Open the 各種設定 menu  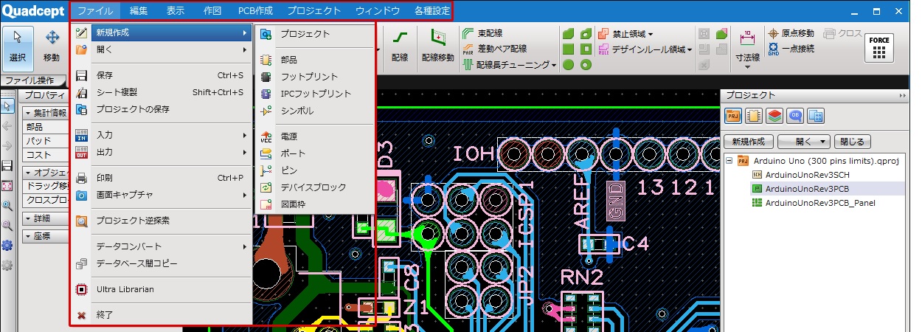click(431, 11)
